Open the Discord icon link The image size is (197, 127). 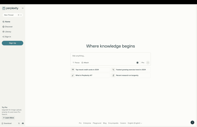point(23,123)
